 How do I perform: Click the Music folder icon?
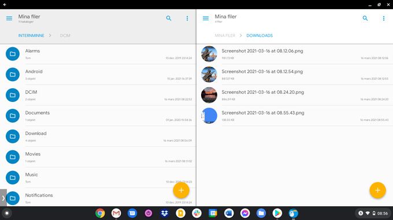click(x=13, y=177)
